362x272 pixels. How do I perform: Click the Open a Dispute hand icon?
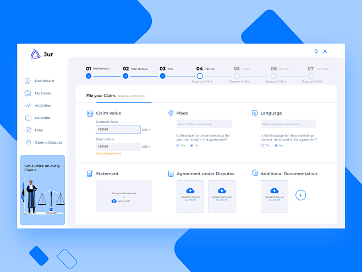pos(29,143)
